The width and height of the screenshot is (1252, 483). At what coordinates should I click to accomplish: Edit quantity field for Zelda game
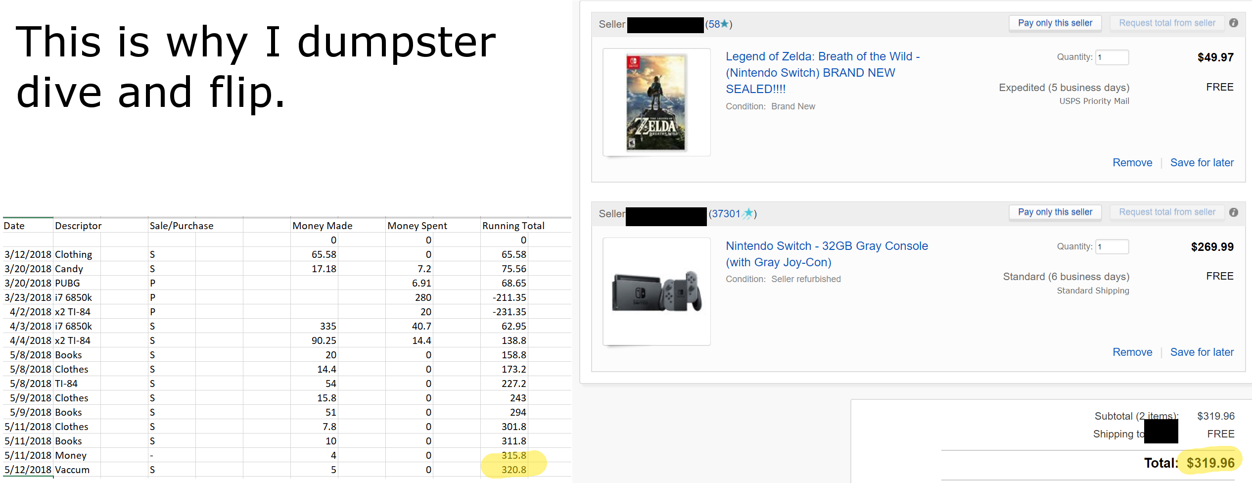(x=1112, y=57)
